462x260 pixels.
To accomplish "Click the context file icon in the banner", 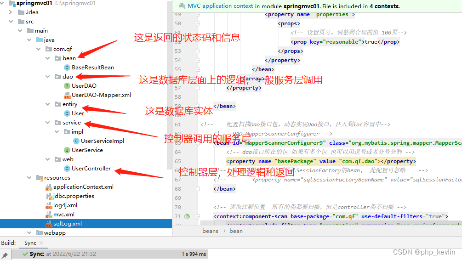I will coord(182,6).
